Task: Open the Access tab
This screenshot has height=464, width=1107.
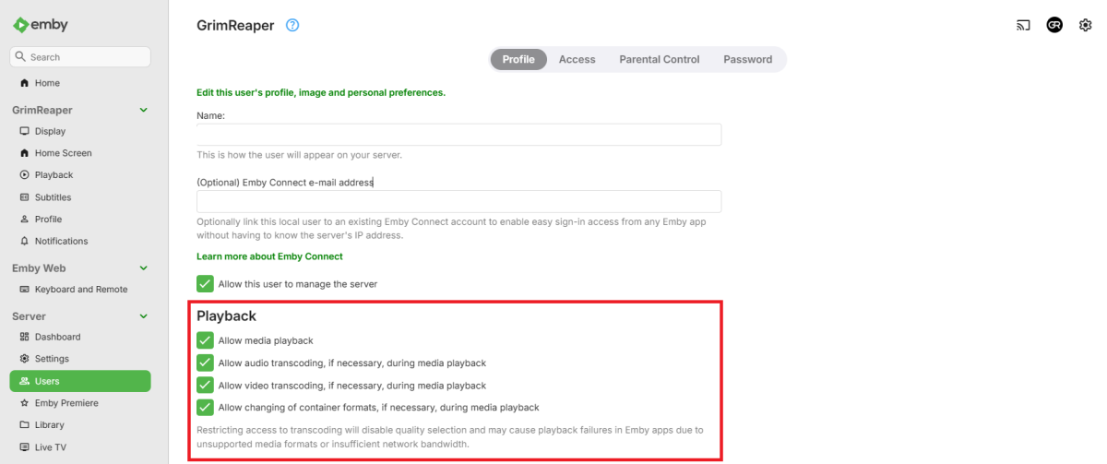Action: 577,59
